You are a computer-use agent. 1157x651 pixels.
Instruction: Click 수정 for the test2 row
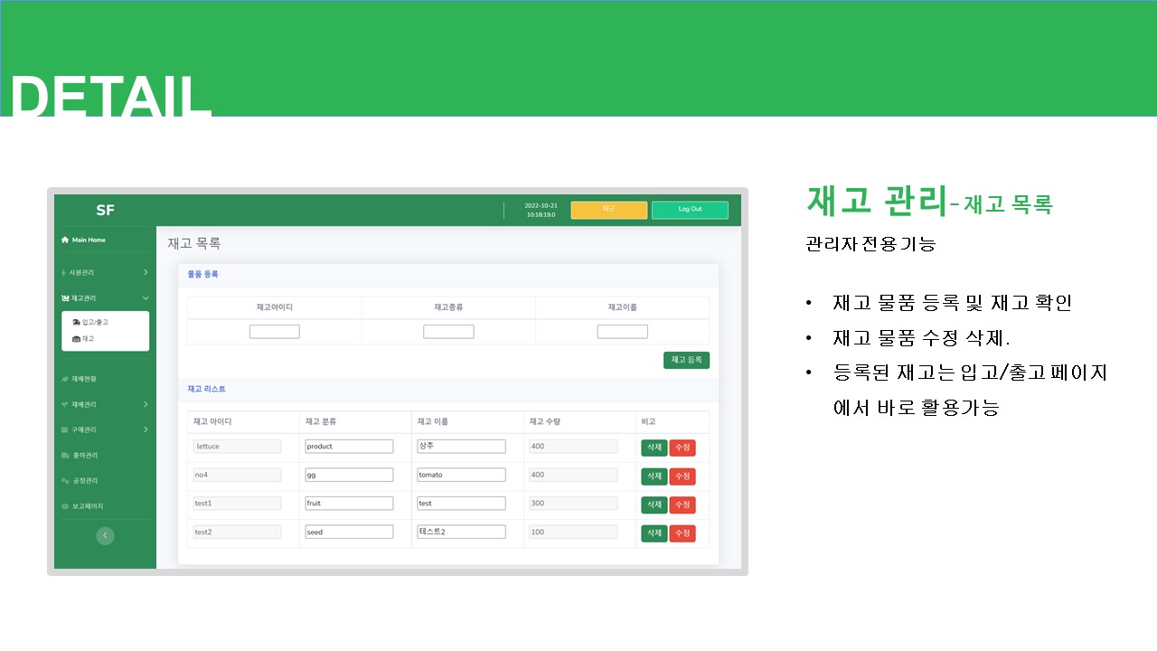tap(682, 533)
